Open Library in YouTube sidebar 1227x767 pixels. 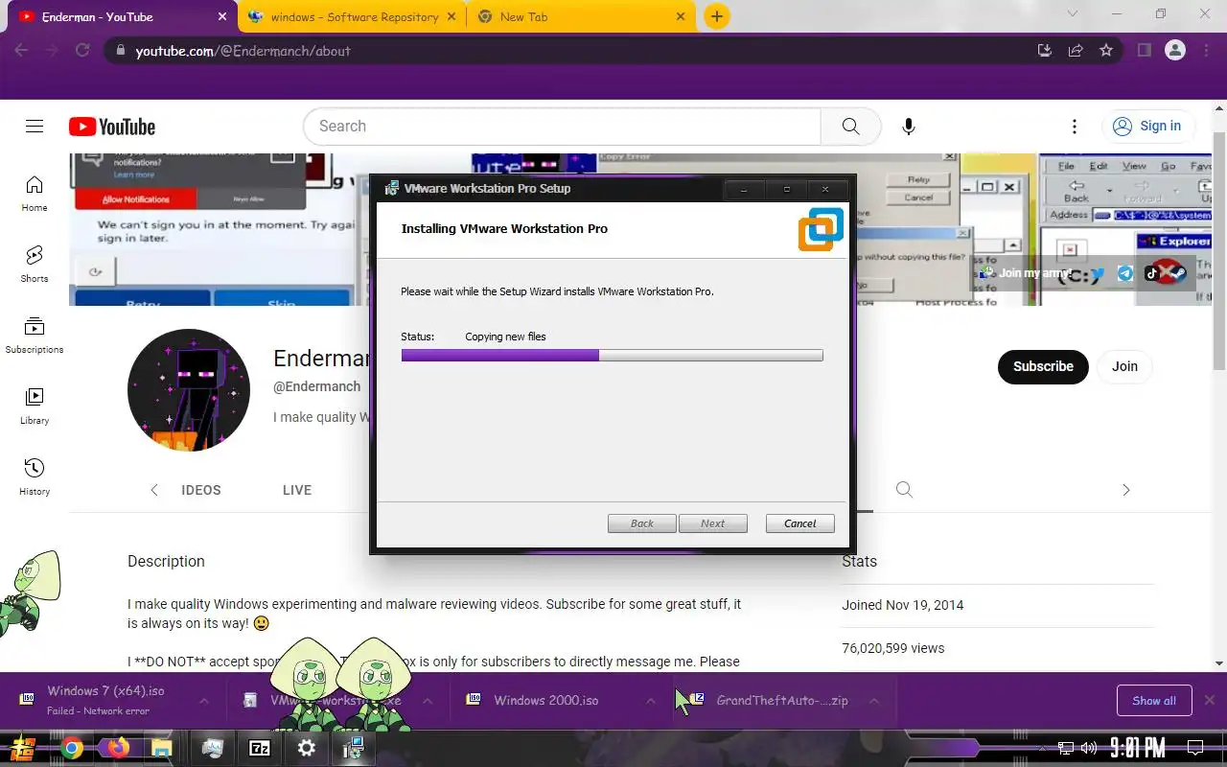pyautogui.click(x=35, y=406)
